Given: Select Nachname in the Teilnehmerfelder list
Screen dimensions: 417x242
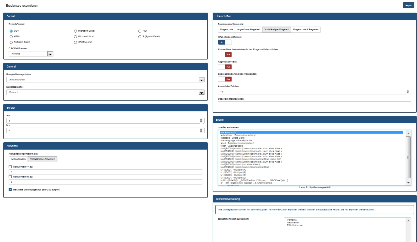Looking at the screenshot, I should [292, 223].
